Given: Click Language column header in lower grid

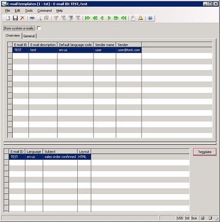Looking at the screenshot, I should pos(34,152).
